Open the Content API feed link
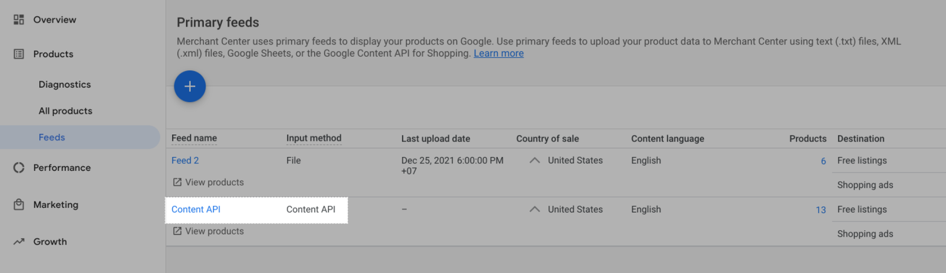This screenshot has height=273, width=946. coord(196,209)
